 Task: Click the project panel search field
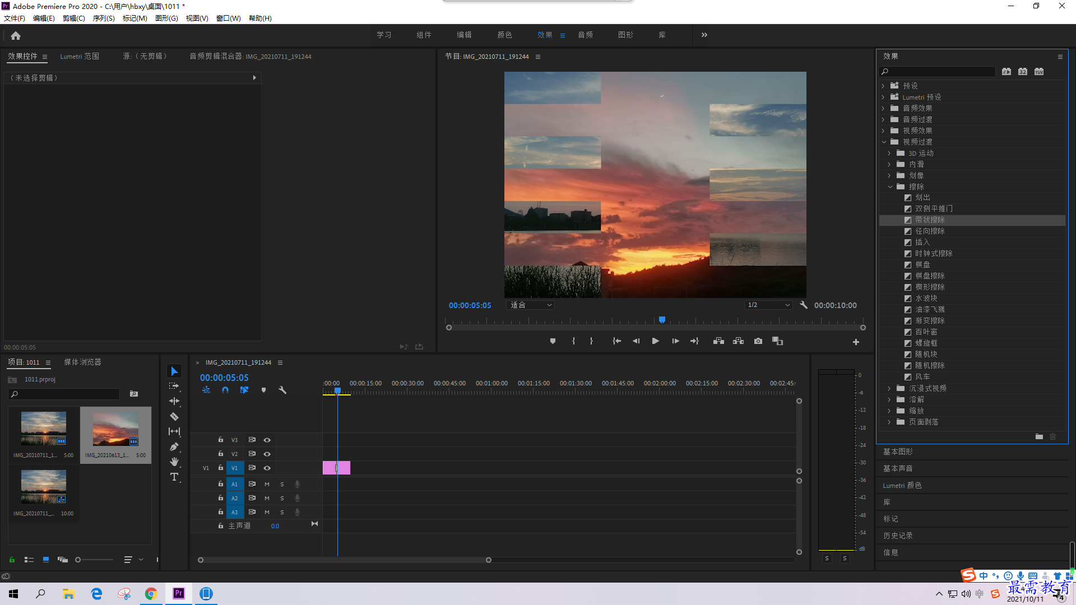(x=64, y=394)
